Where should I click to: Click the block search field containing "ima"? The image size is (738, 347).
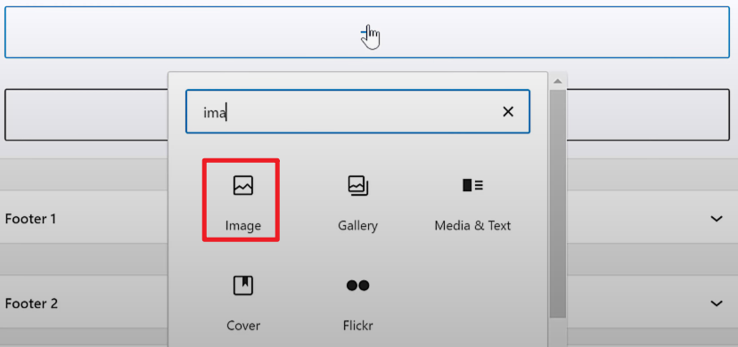click(357, 112)
